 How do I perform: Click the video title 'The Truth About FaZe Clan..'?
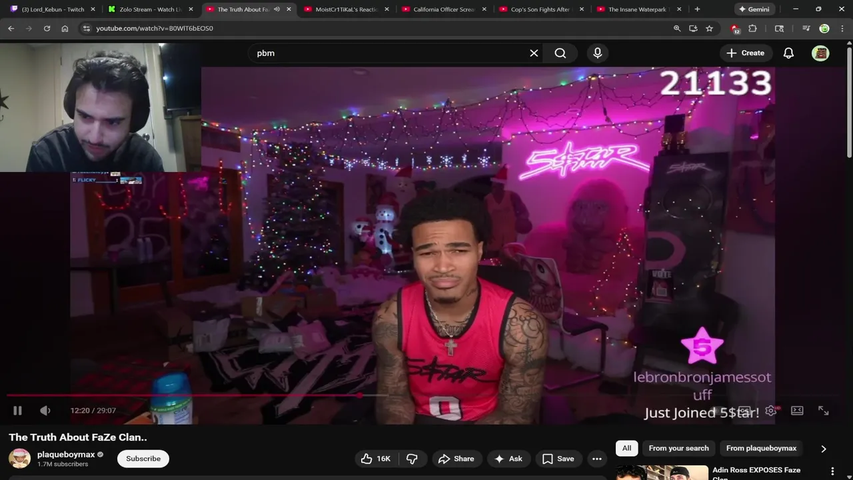(x=78, y=437)
